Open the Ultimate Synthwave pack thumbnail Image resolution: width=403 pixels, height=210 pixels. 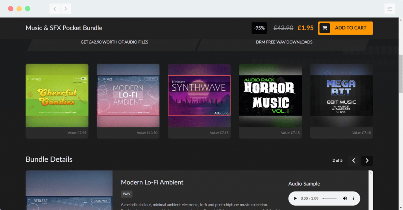point(199,96)
